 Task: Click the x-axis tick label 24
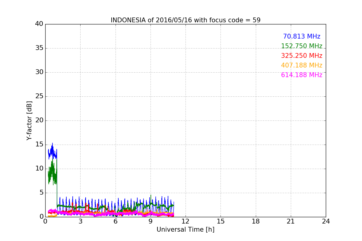pos(326,221)
